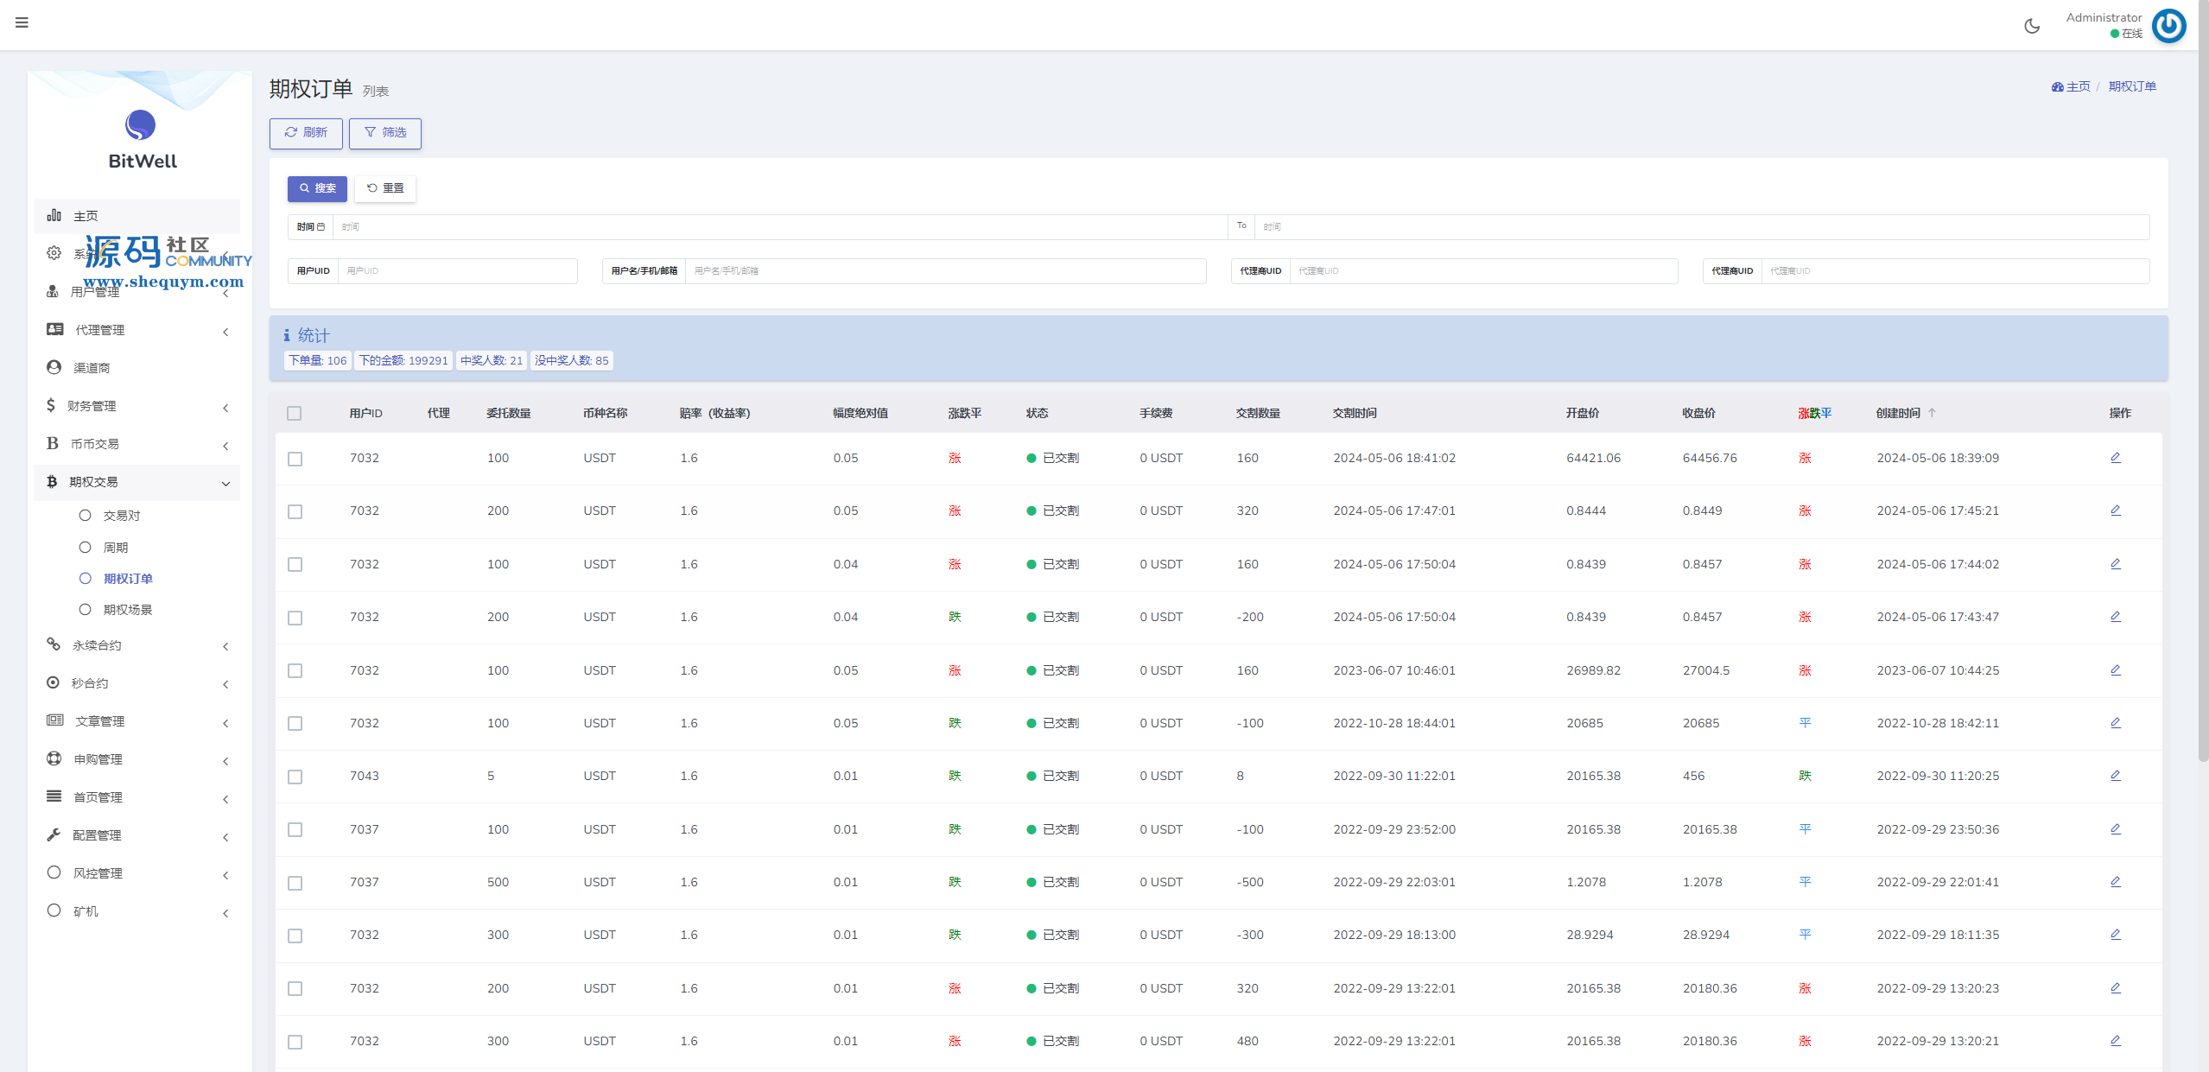Tick checkbox for user 7043 order
The width and height of the screenshot is (2209, 1072).
(295, 777)
